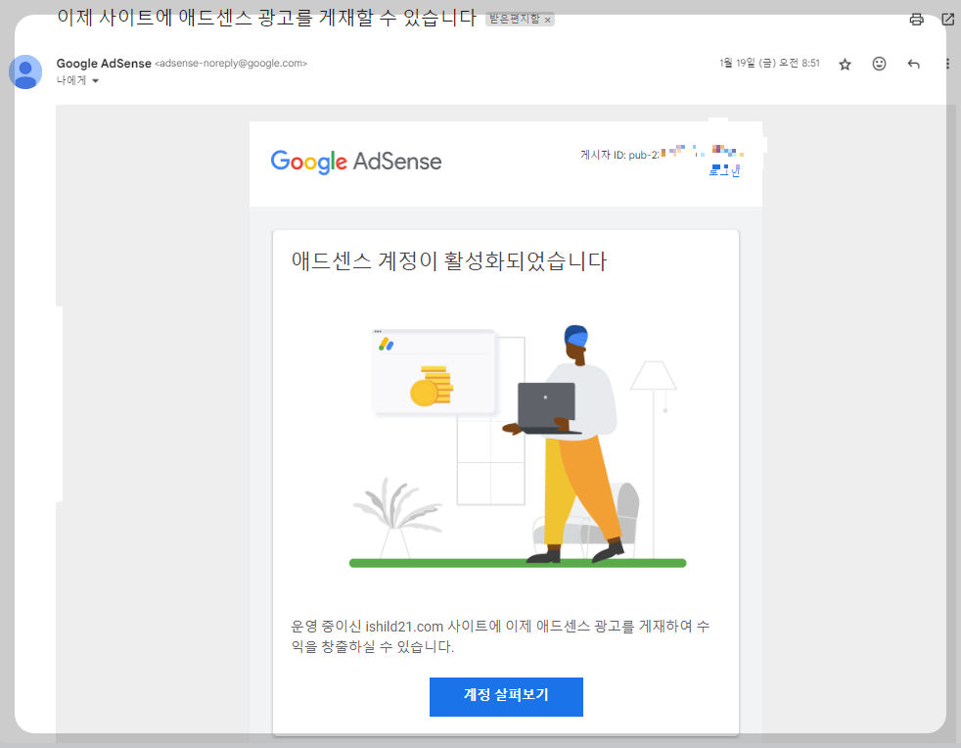Click the email subject line text
The width and height of the screenshot is (961, 748).
[x=266, y=17]
